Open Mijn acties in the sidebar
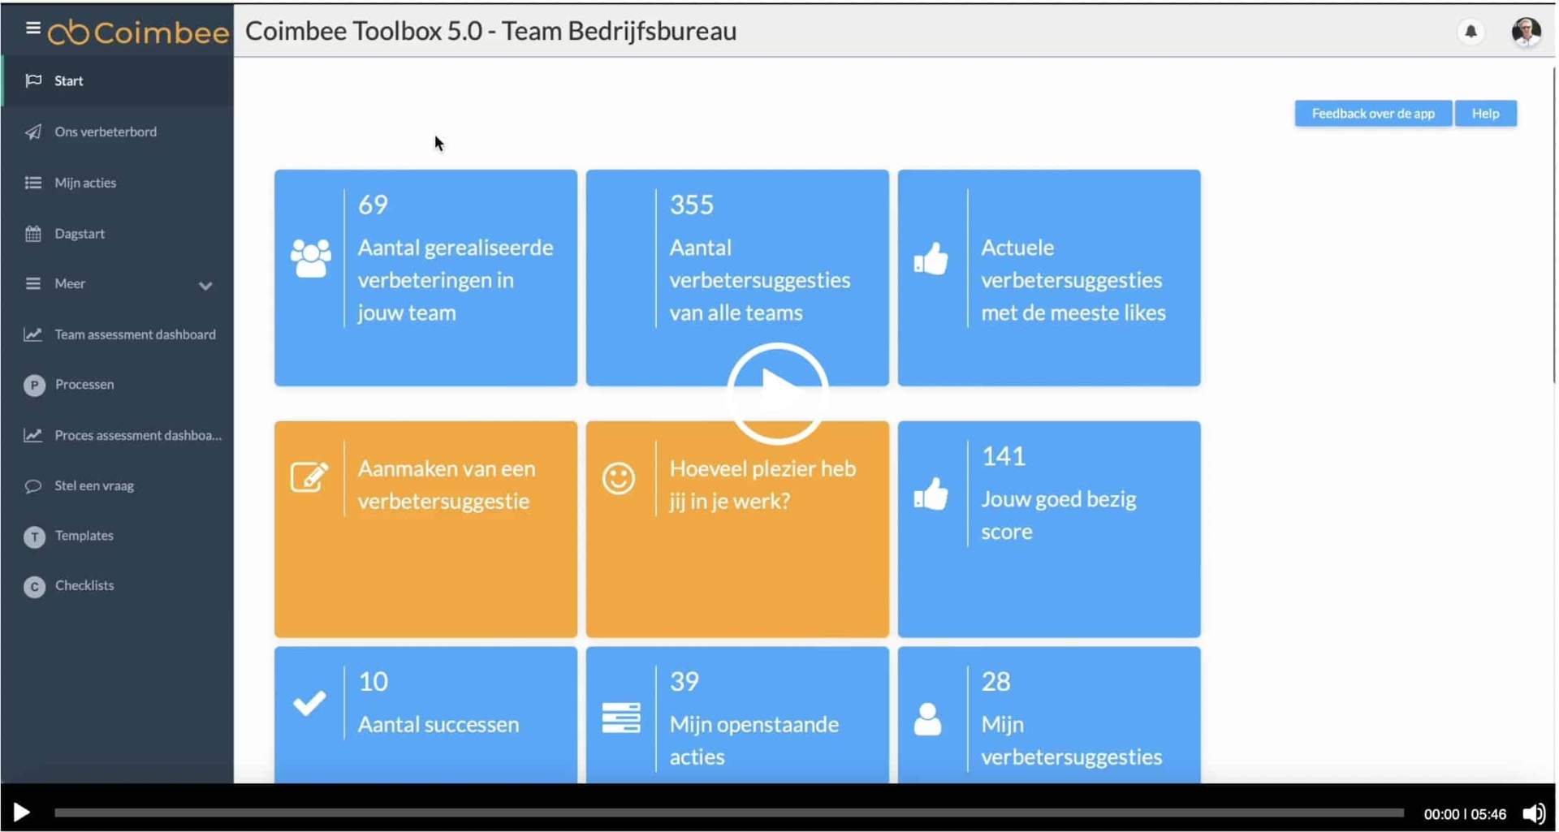This screenshot has height=832, width=1559. [x=85, y=183]
